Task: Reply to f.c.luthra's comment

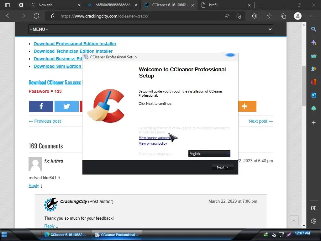Action: click(34, 185)
